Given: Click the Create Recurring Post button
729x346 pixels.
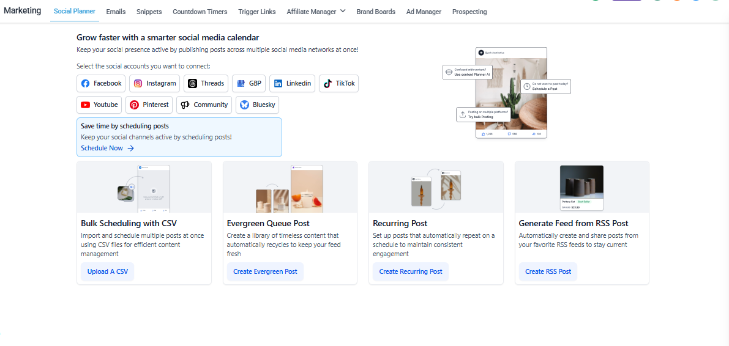Looking at the screenshot, I should click(x=411, y=271).
